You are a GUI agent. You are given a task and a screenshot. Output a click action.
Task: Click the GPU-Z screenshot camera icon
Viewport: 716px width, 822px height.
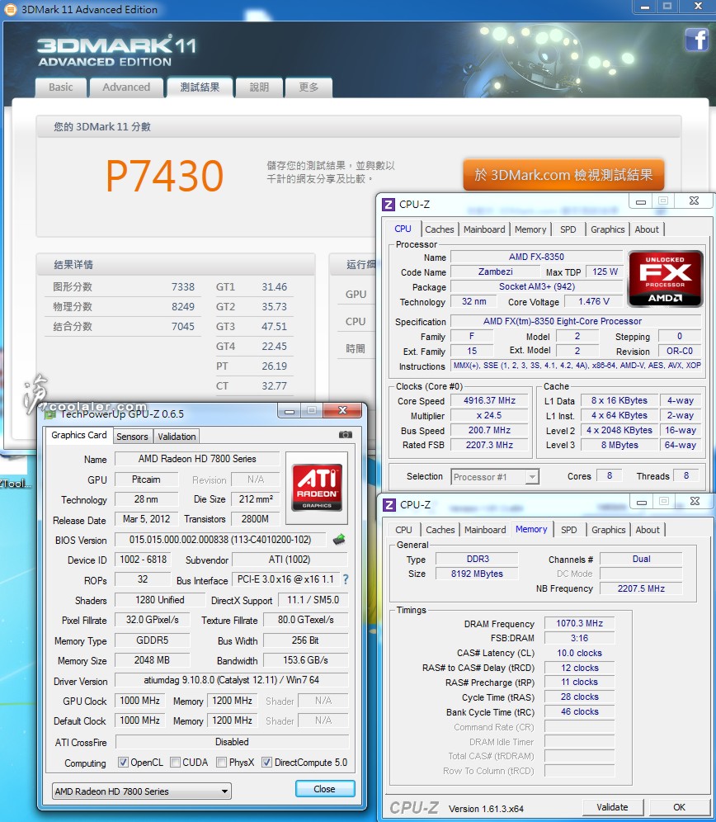coord(345,435)
